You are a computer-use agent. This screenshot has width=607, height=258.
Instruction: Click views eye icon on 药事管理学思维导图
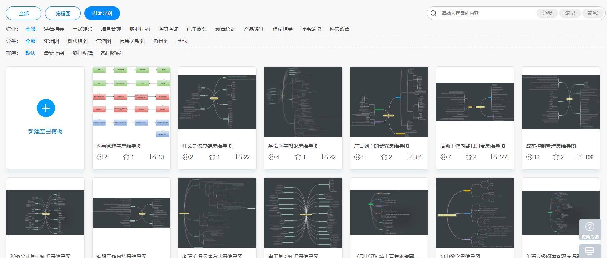tap(100, 157)
